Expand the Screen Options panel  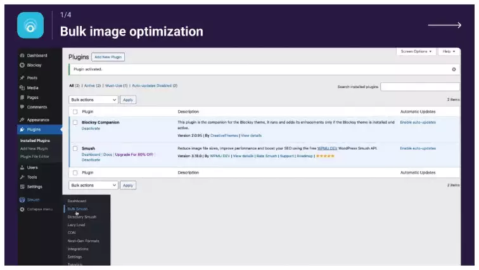(416, 51)
